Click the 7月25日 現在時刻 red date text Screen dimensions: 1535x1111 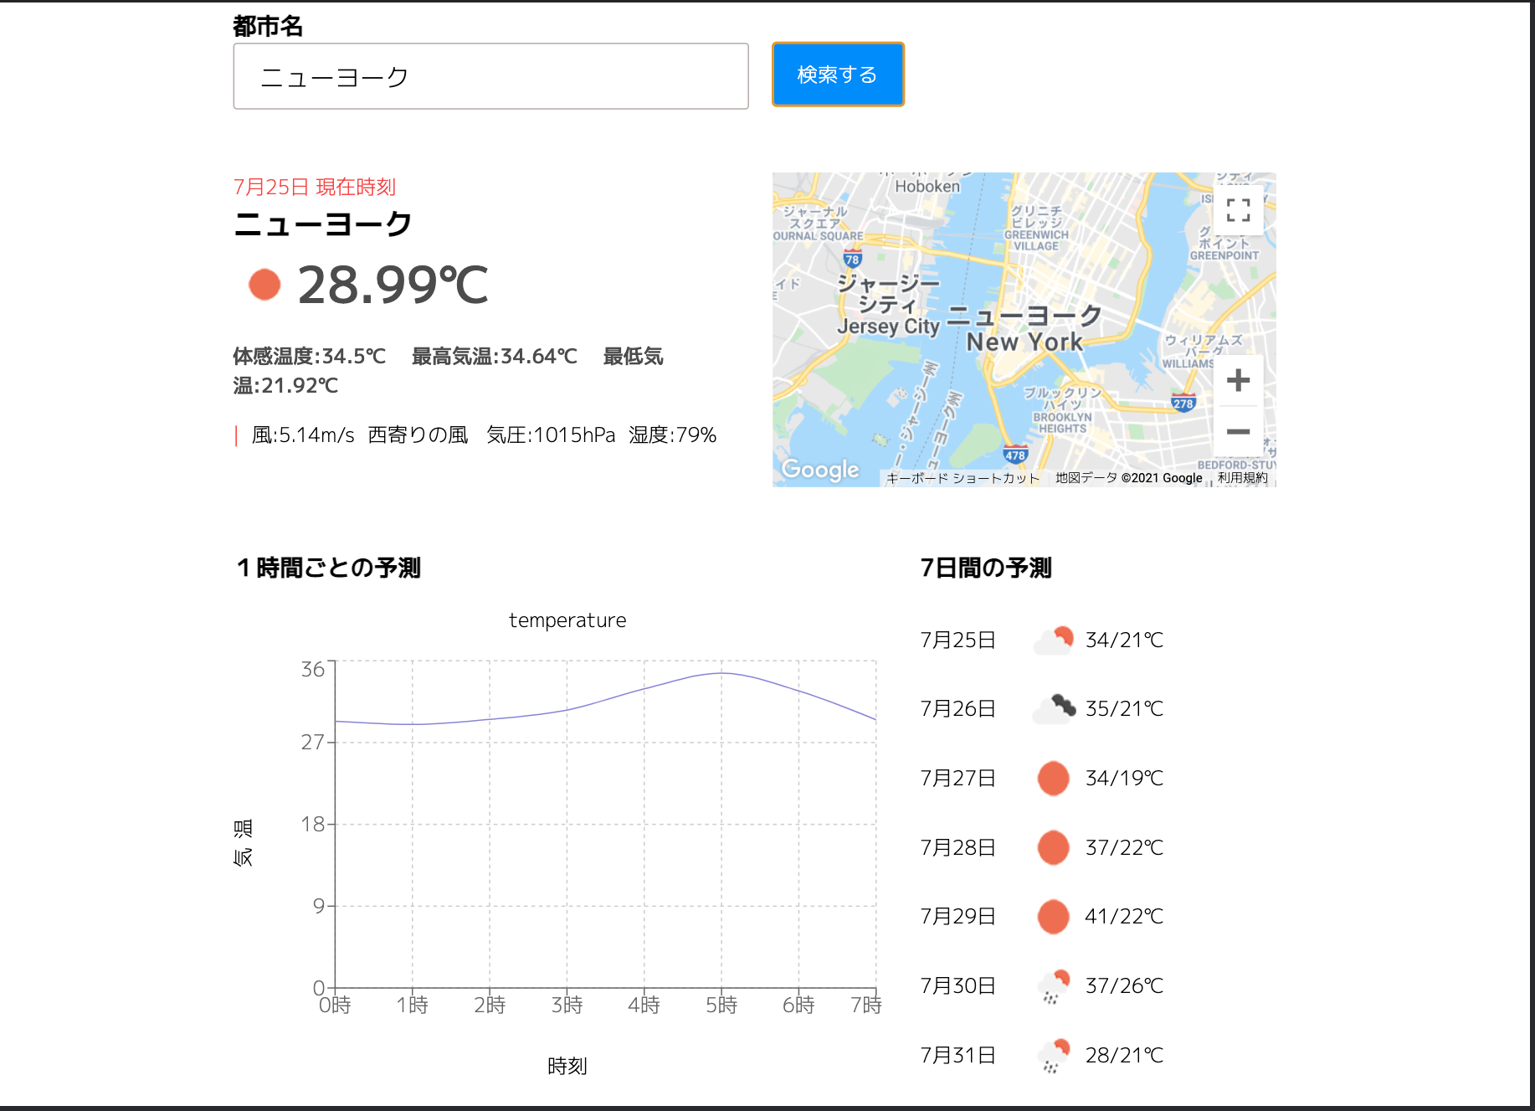[x=315, y=187]
